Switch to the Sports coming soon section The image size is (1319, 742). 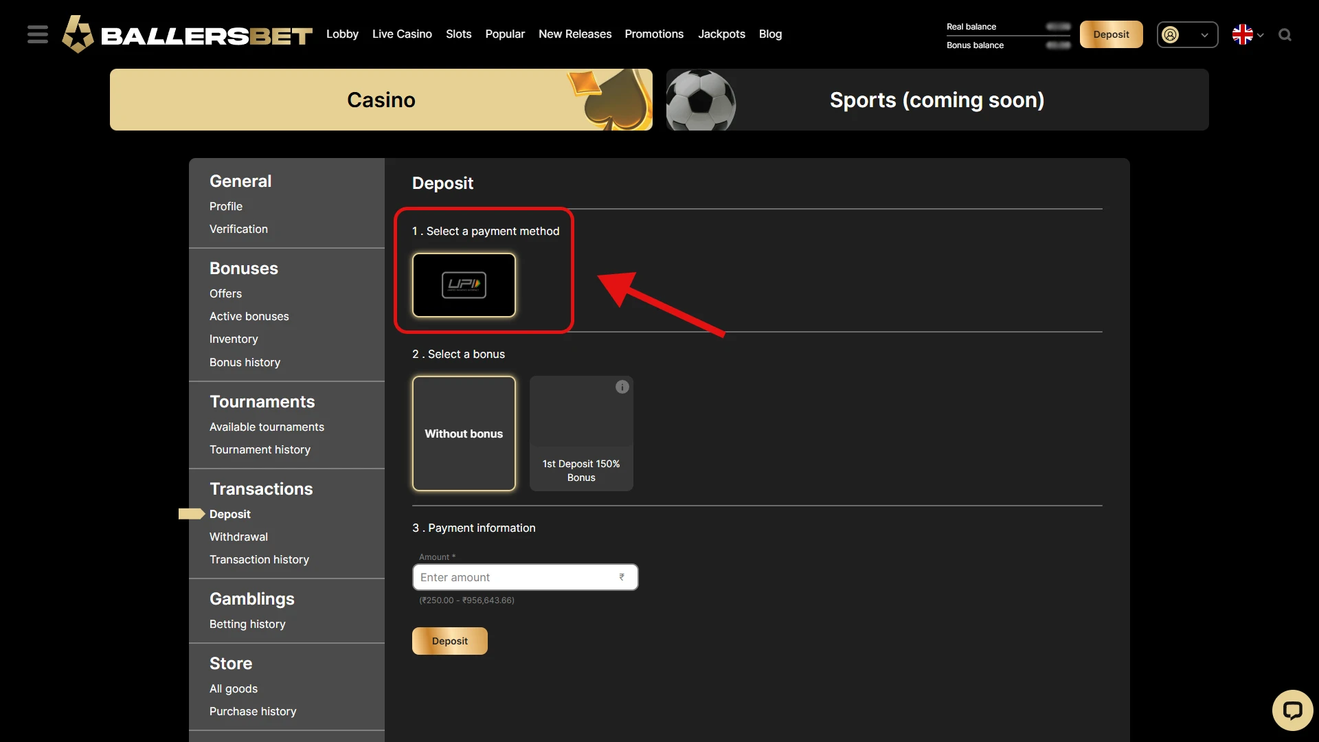(936, 100)
